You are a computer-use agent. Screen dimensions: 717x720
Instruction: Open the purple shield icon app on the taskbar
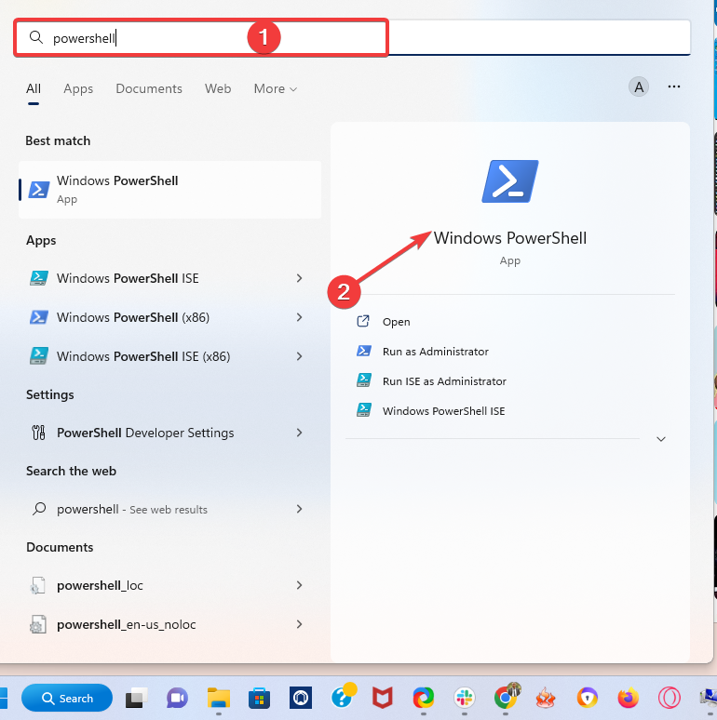(588, 698)
